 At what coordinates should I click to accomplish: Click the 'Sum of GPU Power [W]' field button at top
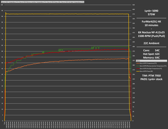click(x=54, y=2)
